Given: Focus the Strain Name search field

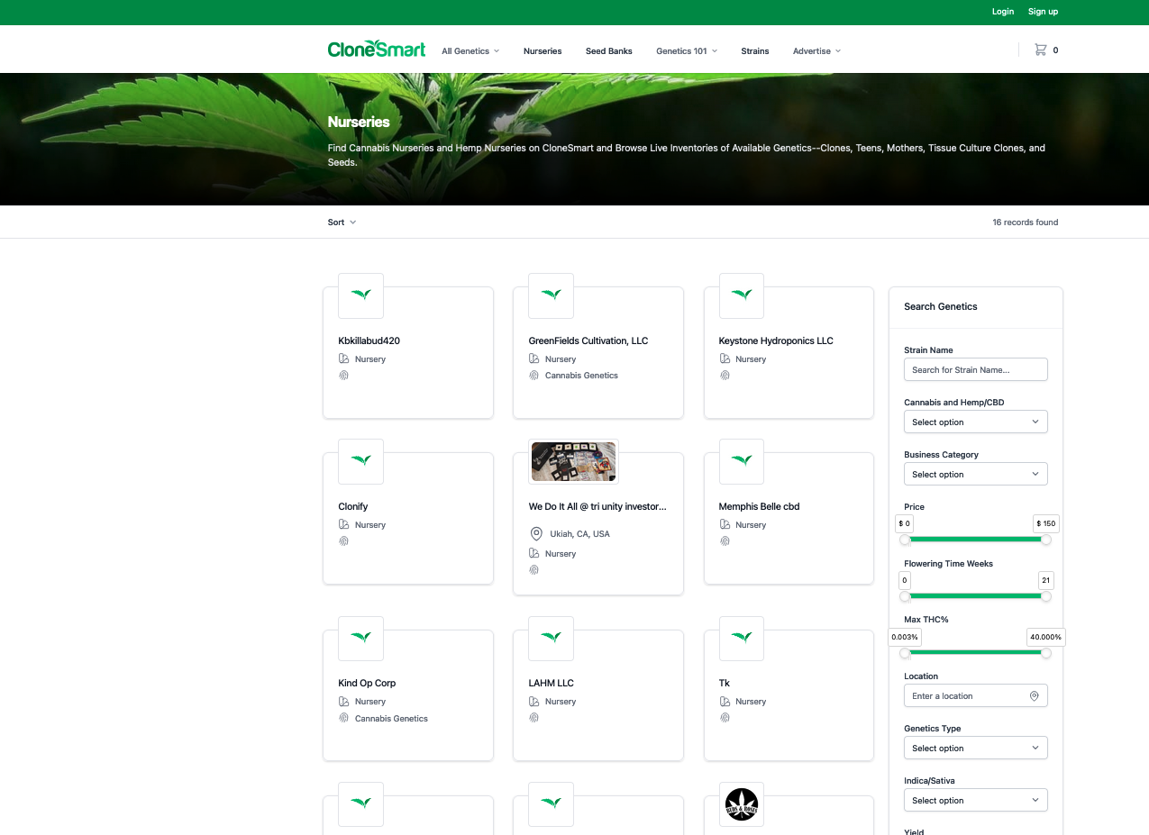Looking at the screenshot, I should [975, 369].
